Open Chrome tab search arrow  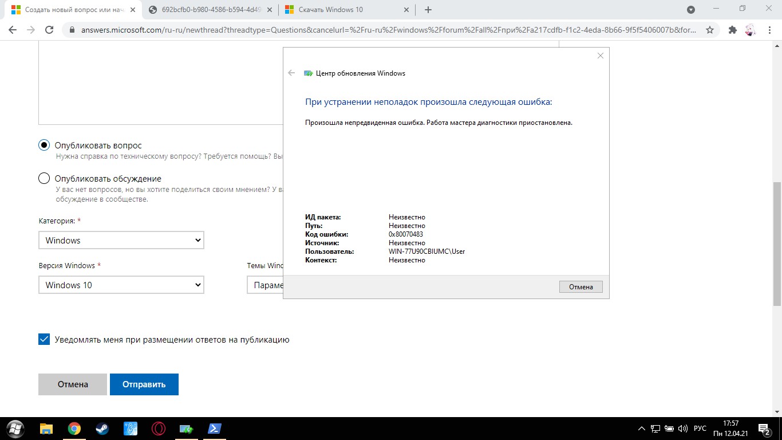(691, 9)
